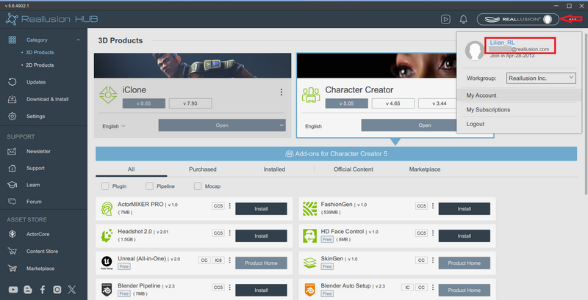Image resolution: width=588 pixels, height=300 pixels.
Task: Select Character Creator version v 5.05
Action: 346,103
